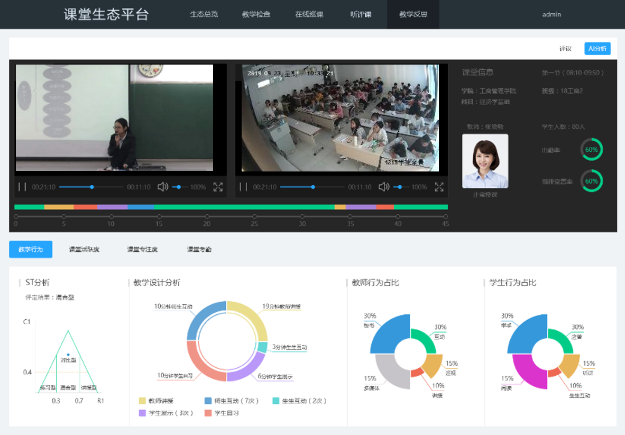Open the 听评课 navigation item
The height and width of the screenshot is (435, 625).
(x=362, y=14)
